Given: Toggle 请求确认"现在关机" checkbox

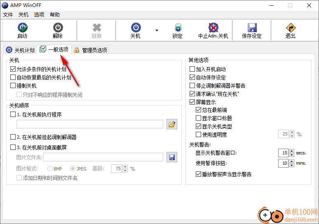Looking at the screenshot, I should 192,94.
